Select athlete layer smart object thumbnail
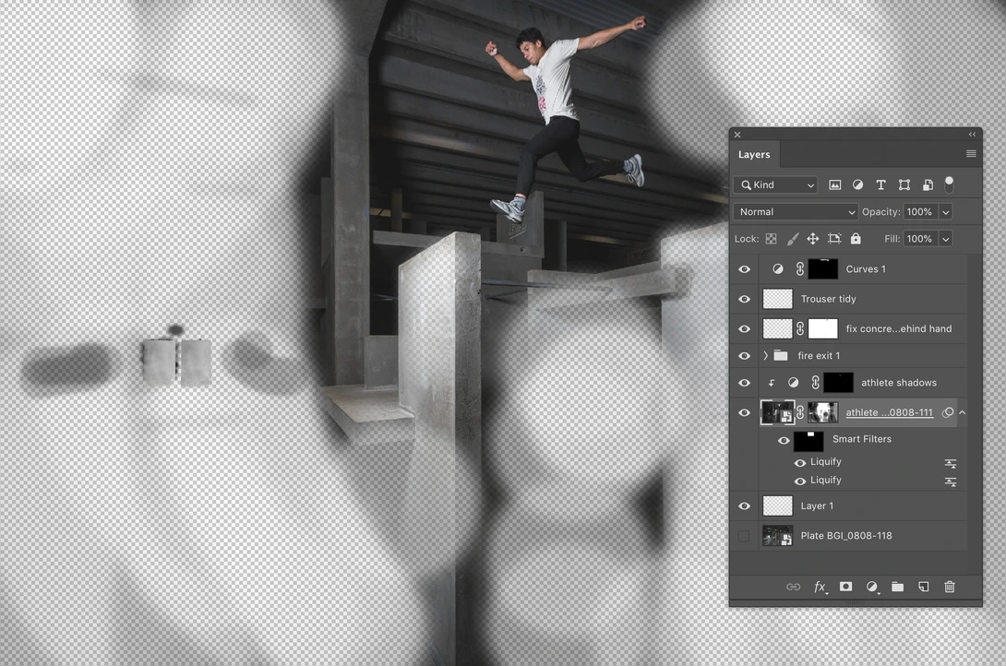 (777, 413)
